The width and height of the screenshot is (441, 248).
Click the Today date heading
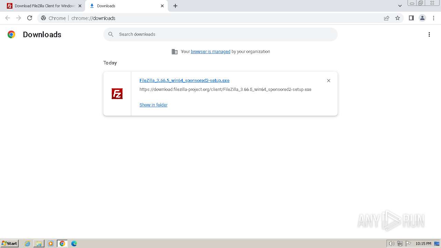tap(110, 63)
